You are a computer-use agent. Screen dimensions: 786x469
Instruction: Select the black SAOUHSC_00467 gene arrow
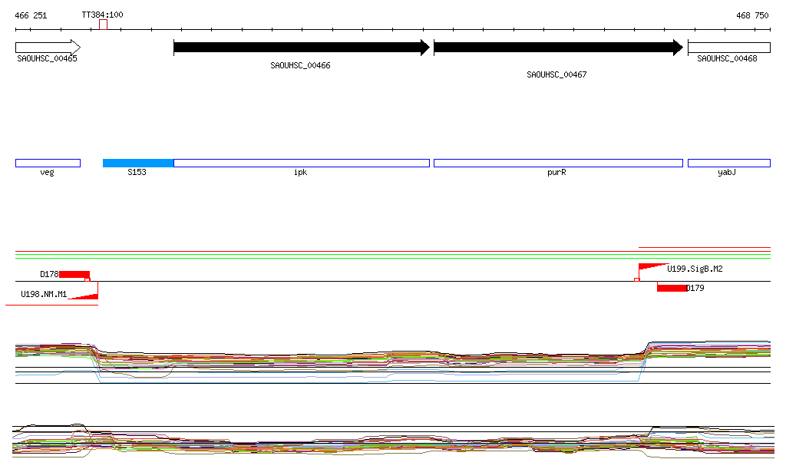(x=558, y=48)
